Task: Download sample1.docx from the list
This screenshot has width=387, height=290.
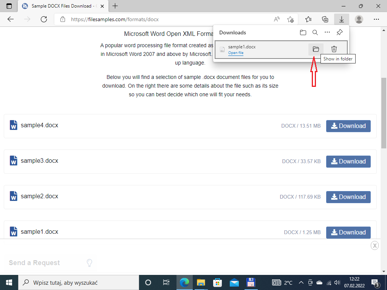Action: point(348,232)
